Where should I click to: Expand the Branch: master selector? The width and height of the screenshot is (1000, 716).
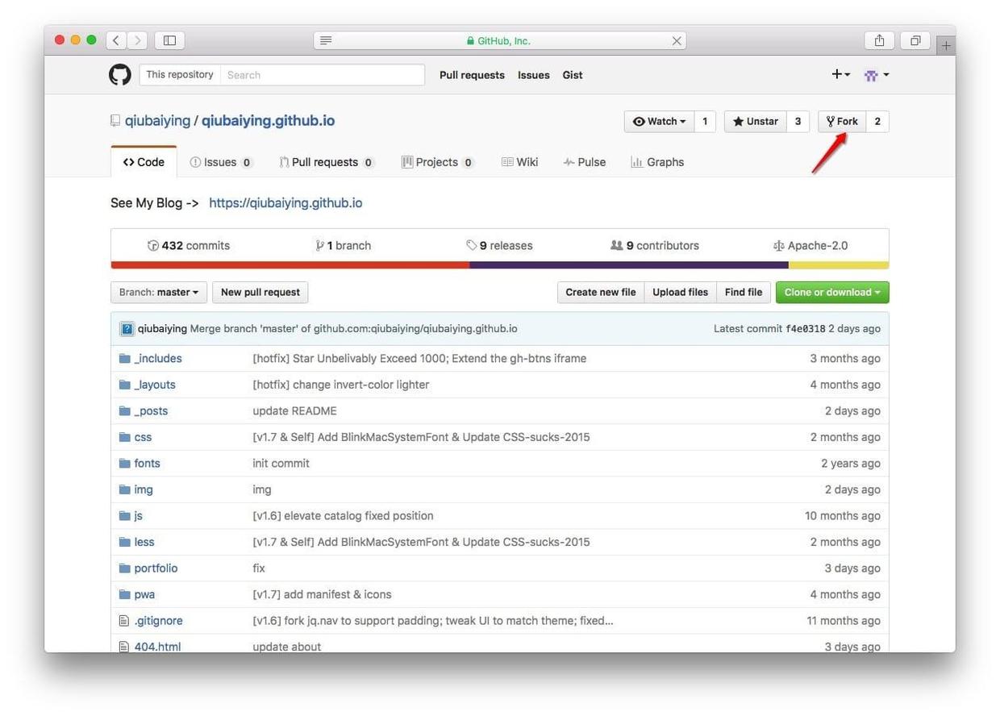159,293
